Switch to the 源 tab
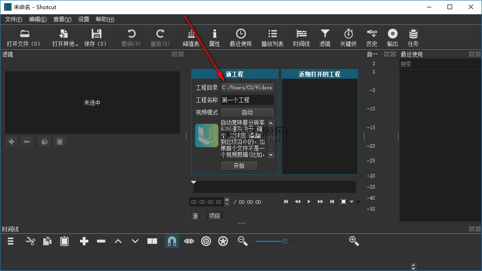 (195, 216)
